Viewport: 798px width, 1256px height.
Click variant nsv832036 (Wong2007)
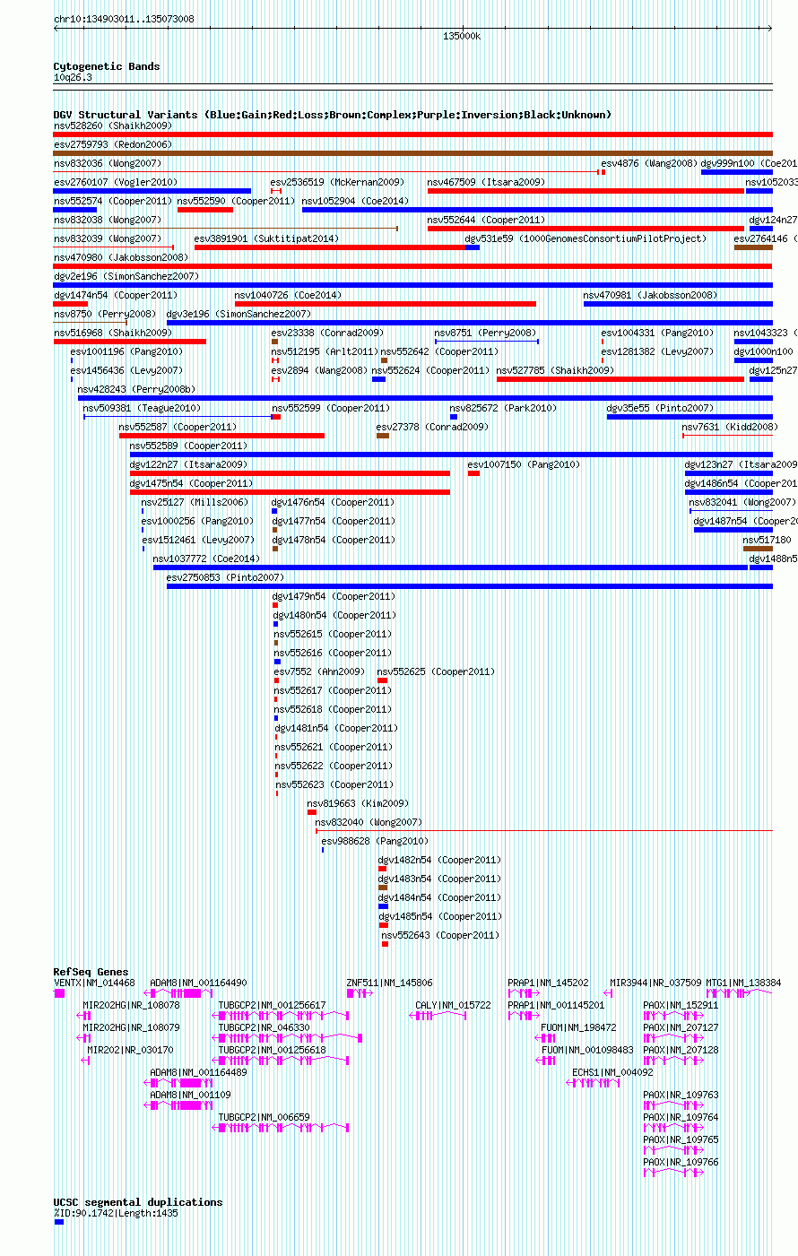326,172
